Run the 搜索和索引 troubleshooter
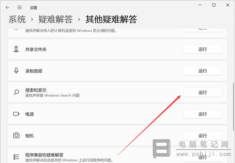 [202, 92]
